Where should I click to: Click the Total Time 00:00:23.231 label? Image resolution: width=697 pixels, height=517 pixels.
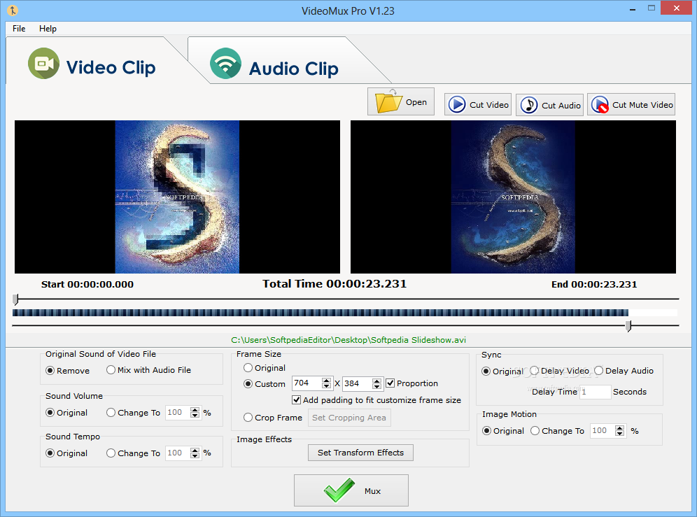click(x=335, y=283)
